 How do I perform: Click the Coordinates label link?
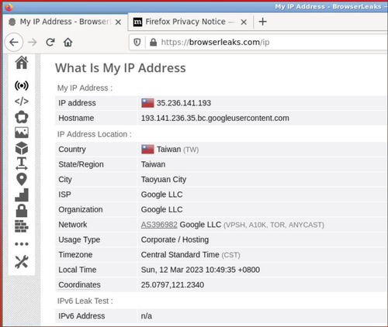(79, 285)
